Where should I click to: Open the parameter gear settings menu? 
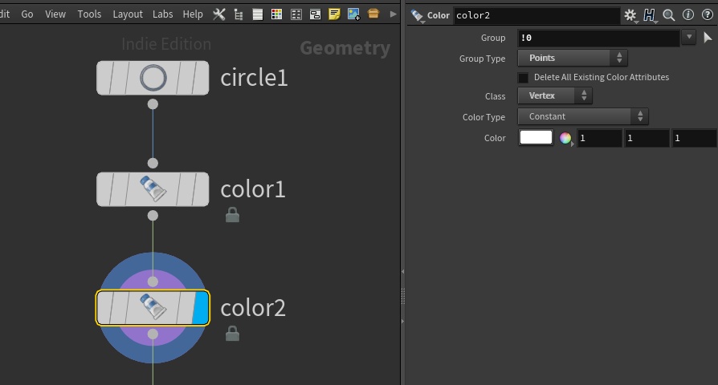(x=630, y=15)
